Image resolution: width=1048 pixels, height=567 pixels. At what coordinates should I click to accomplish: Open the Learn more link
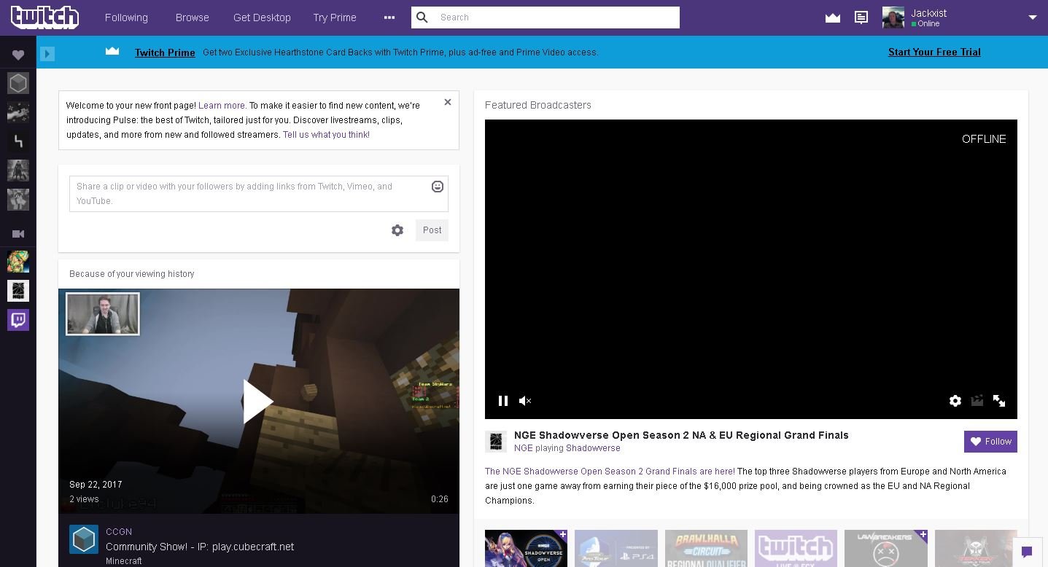pyautogui.click(x=222, y=106)
